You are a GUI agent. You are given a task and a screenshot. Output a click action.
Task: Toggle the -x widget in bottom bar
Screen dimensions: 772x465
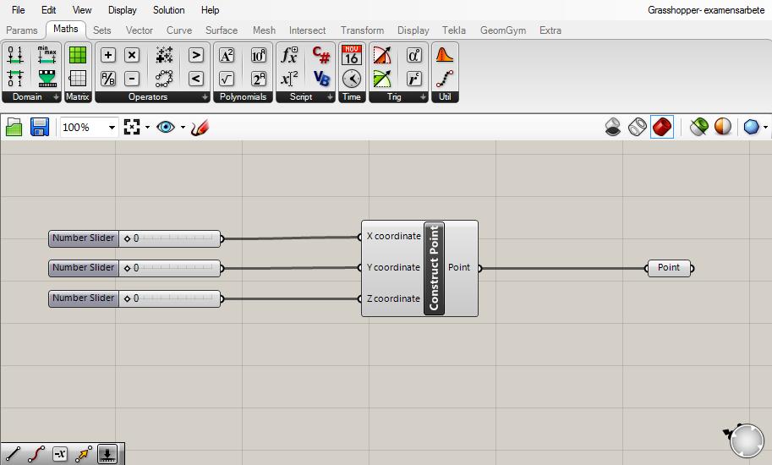pyautogui.click(x=59, y=454)
